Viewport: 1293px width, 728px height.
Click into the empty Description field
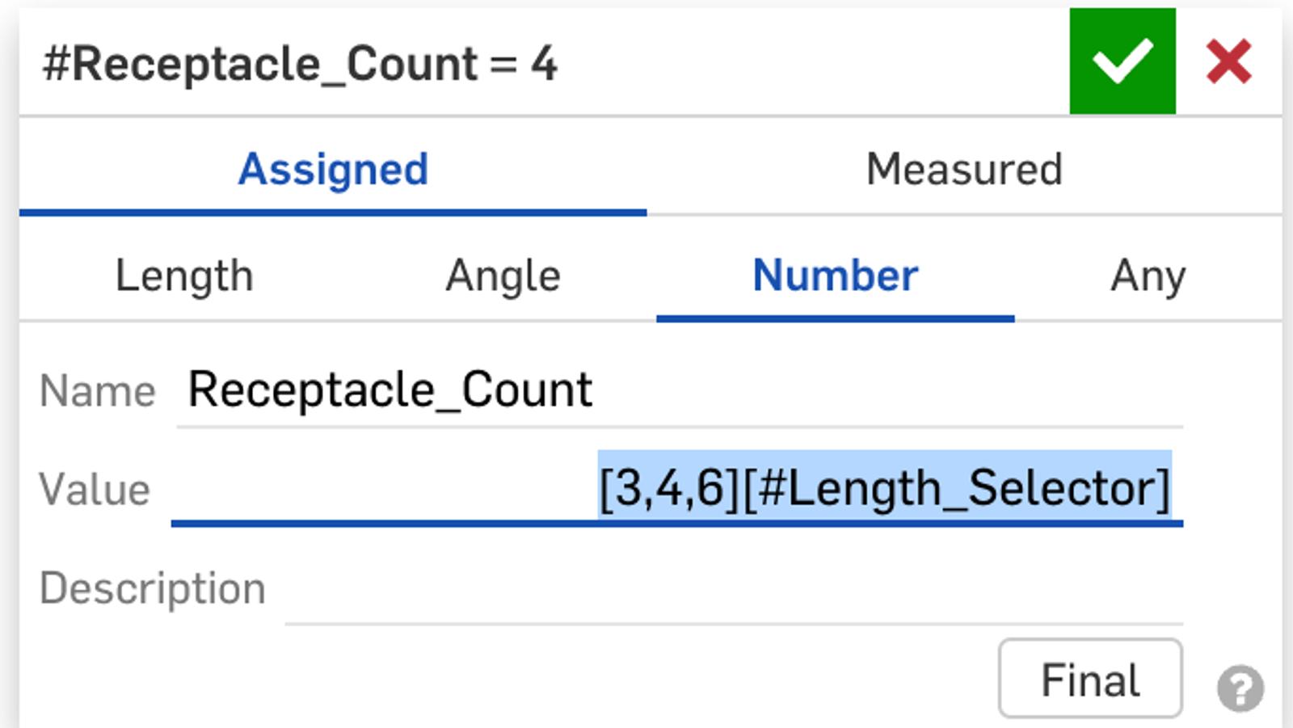click(732, 590)
